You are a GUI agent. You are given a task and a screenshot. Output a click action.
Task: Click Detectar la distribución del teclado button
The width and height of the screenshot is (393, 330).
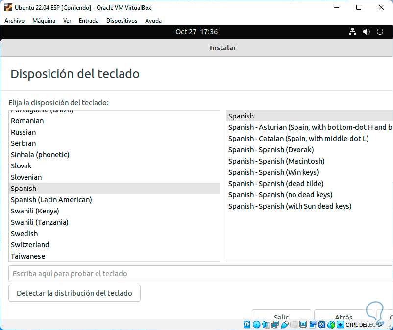coord(74,293)
